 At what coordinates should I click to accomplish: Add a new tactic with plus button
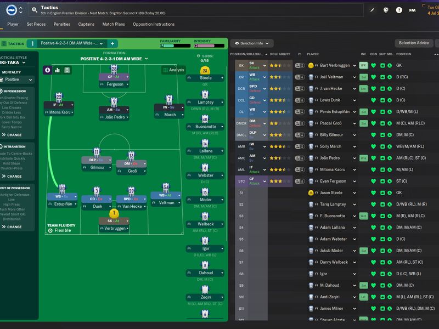[x=112, y=43]
